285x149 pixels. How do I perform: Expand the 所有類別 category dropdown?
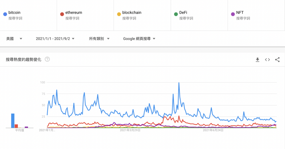pyautogui.click(x=99, y=39)
